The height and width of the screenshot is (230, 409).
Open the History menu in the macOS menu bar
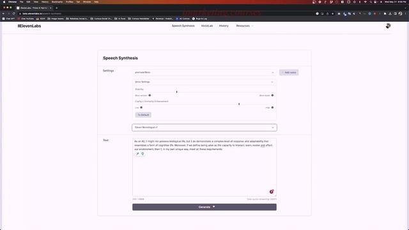(45, 2)
